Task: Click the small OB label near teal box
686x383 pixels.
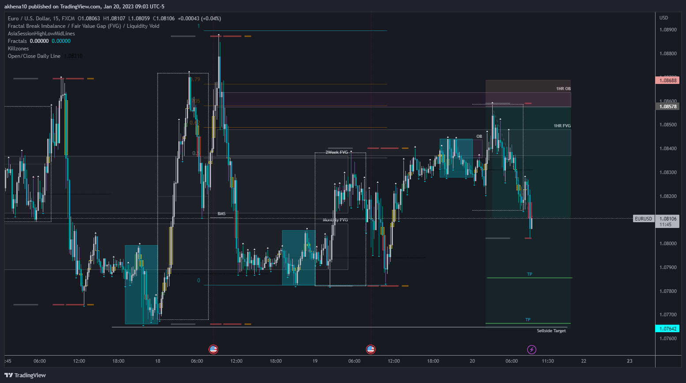Action: pyautogui.click(x=479, y=137)
